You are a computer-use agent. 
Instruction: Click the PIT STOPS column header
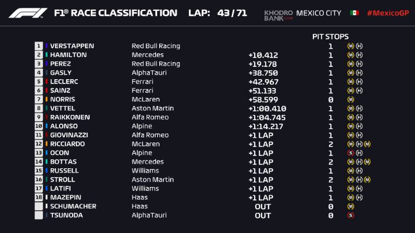pyautogui.click(x=330, y=37)
